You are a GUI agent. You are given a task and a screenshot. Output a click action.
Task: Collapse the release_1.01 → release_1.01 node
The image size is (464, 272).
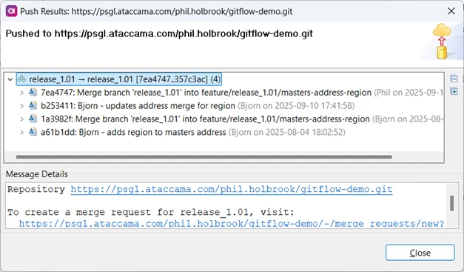pyautogui.click(x=10, y=79)
